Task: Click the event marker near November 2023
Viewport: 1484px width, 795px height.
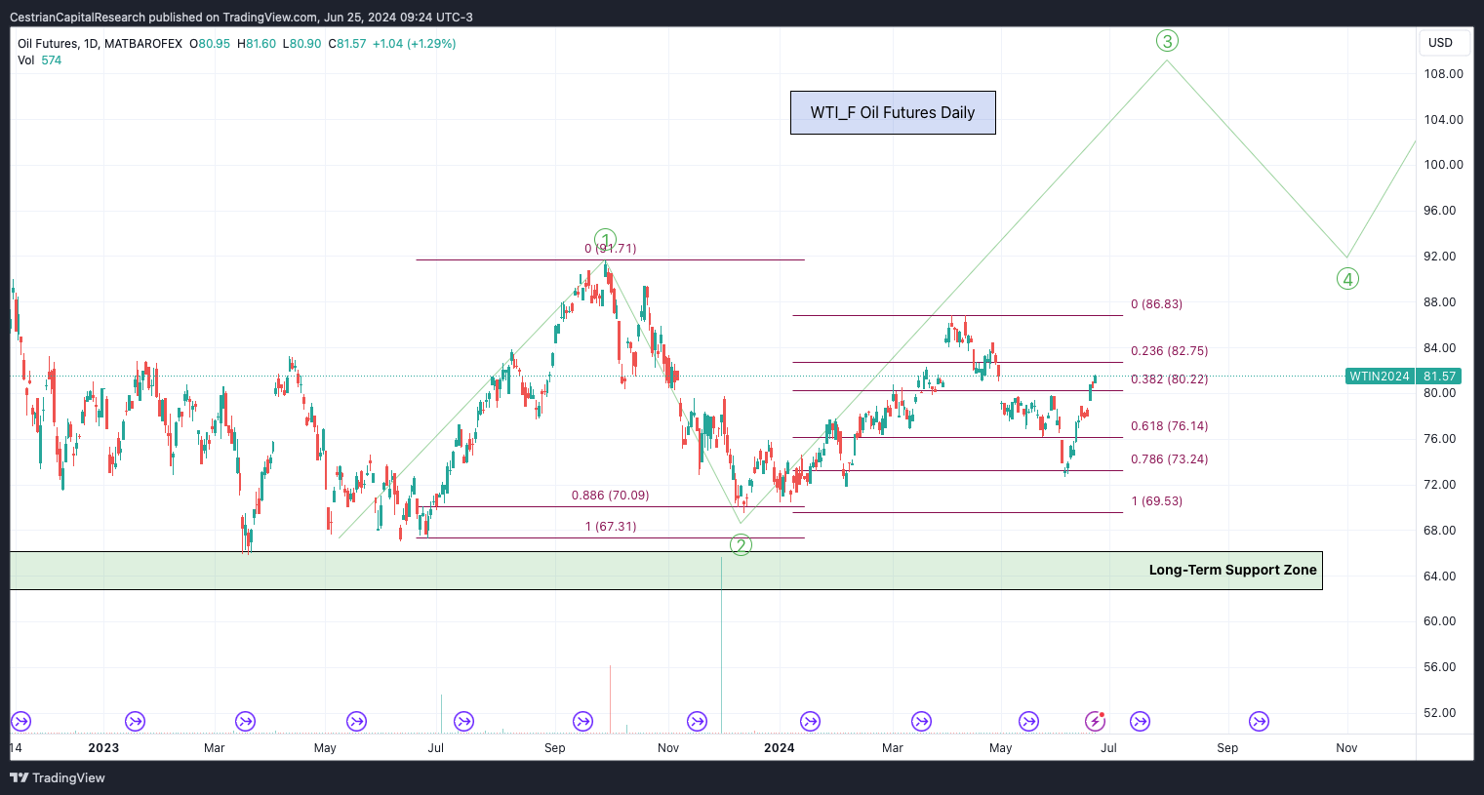Action: point(697,722)
